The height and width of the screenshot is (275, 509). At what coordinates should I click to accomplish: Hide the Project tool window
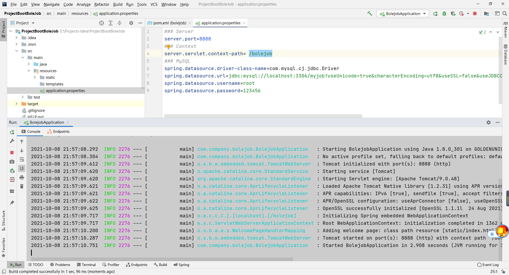140,23
